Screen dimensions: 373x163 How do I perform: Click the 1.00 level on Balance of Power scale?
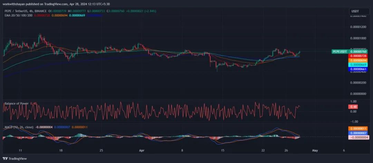[353, 101]
